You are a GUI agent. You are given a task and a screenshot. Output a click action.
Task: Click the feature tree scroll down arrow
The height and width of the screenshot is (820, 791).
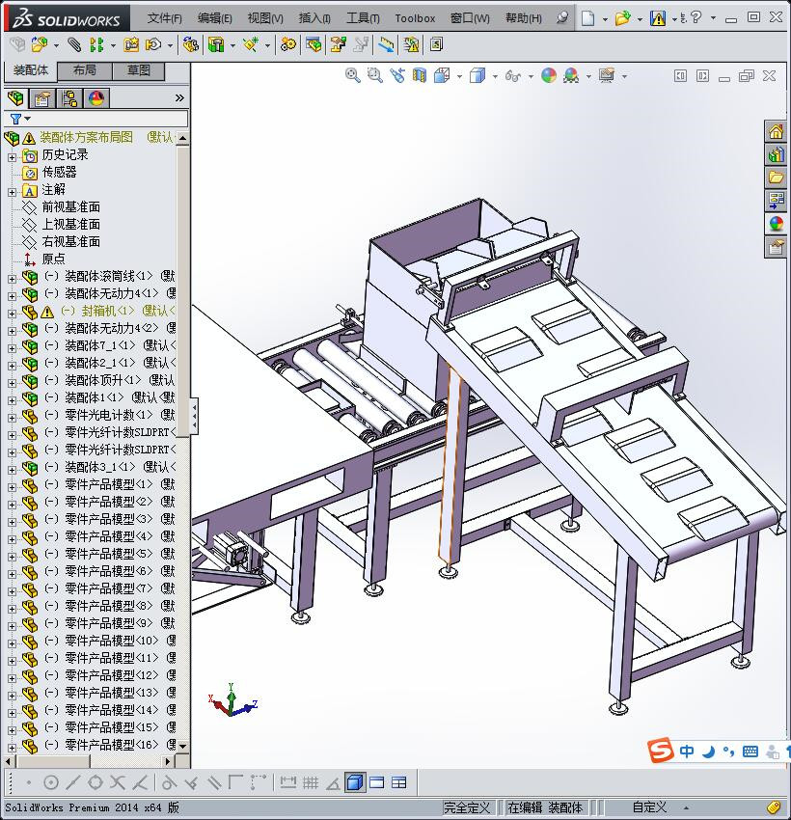coord(182,746)
